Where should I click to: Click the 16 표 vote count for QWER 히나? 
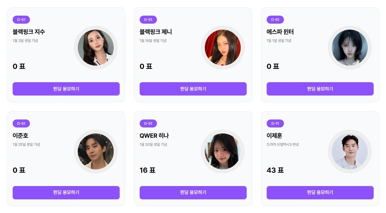(148, 170)
